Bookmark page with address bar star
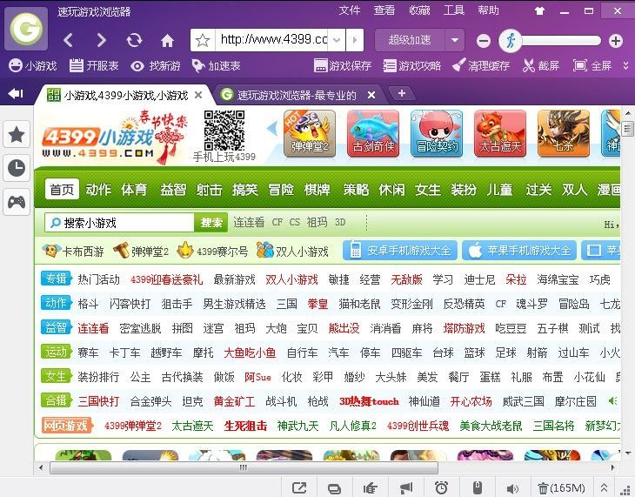This screenshot has width=635, height=497. pos(202,40)
